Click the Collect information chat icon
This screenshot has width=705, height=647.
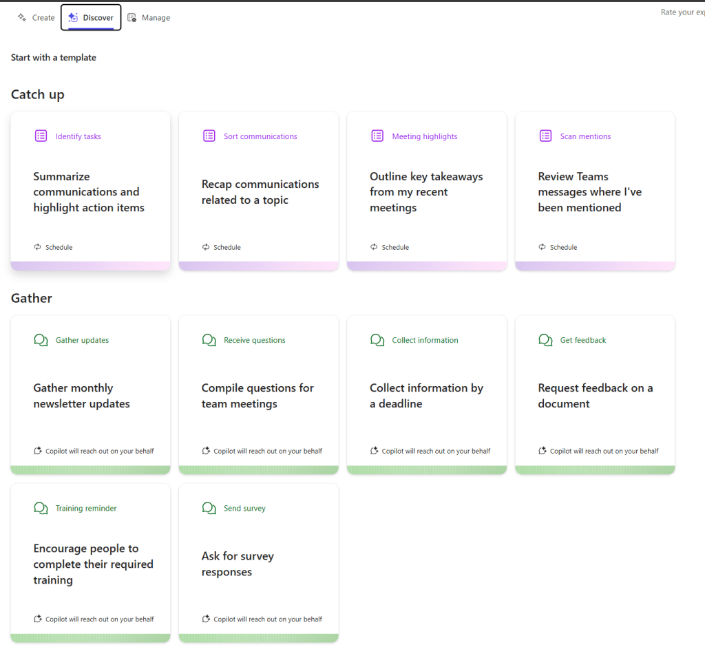coord(377,340)
